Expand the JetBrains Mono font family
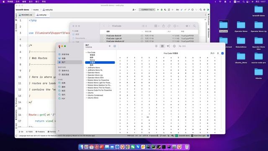 click(x=86, y=68)
